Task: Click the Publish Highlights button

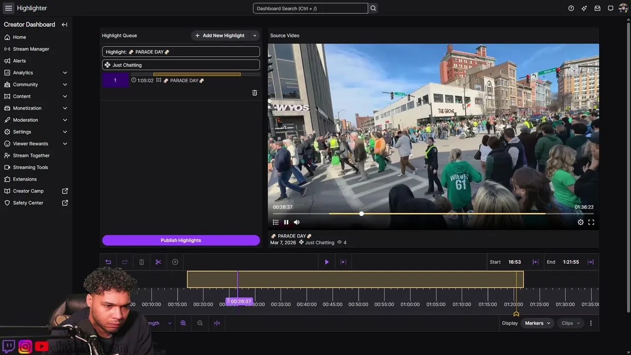Action: coord(181,240)
